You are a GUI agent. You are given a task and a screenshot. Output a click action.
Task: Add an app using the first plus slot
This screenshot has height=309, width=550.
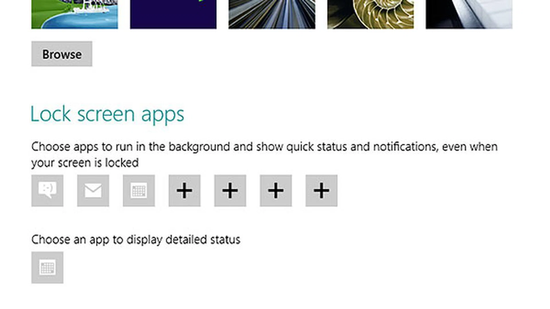tap(184, 191)
